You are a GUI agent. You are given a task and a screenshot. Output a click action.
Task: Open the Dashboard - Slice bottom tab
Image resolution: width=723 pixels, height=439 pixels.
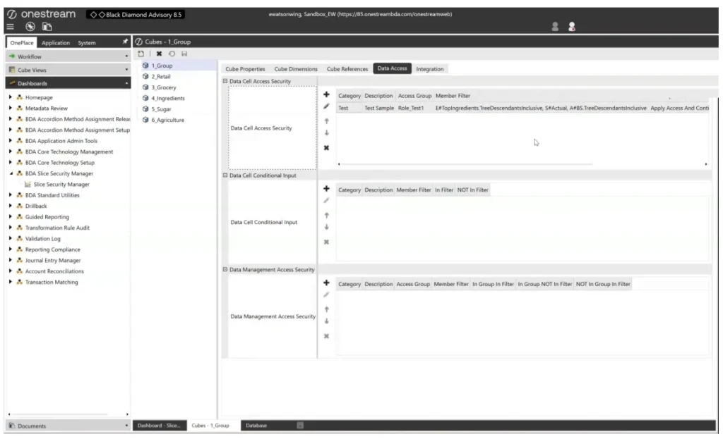click(159, 426)
